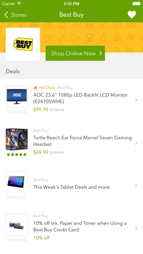Click the green rating dots under headset

click(x=17, y=154)
